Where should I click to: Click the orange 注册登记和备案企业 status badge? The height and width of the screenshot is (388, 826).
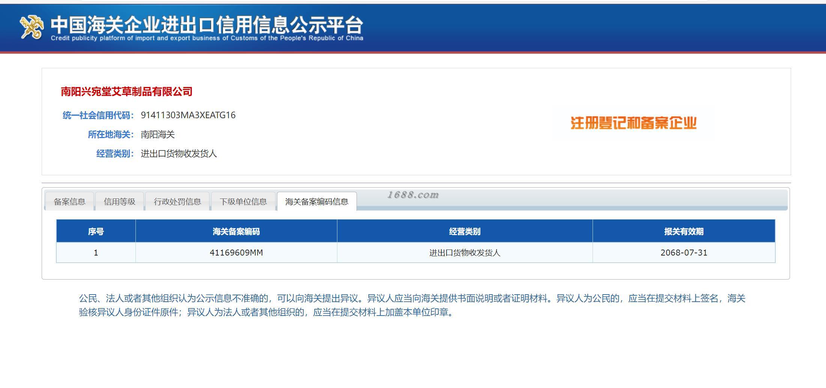coord(633,123)
